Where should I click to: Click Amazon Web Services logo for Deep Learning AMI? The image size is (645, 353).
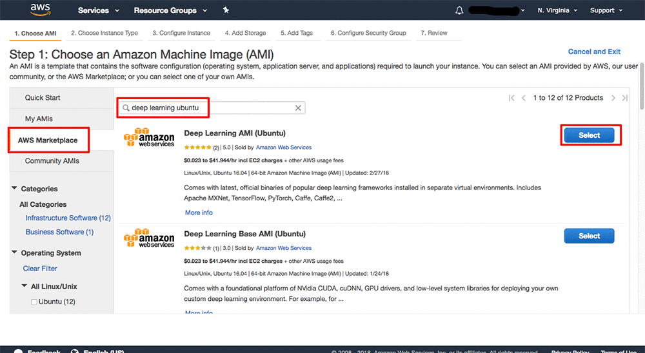click(x=149, y=137)
